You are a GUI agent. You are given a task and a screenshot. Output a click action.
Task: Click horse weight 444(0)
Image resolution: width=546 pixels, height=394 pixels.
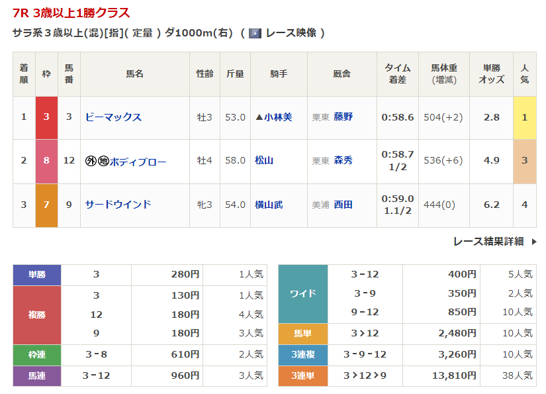click(x=439, y=205)
